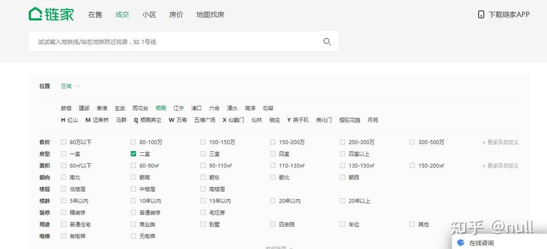This screenshot has height=249, width=547.
Task: Check the 朝东 orientation box
Action: [x=203, y=177]
